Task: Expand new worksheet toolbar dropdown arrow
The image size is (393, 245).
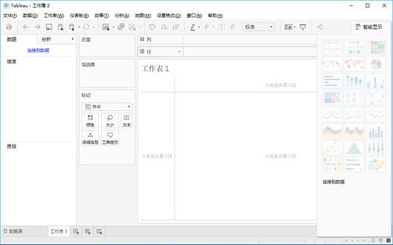Action: coord(113,27)
